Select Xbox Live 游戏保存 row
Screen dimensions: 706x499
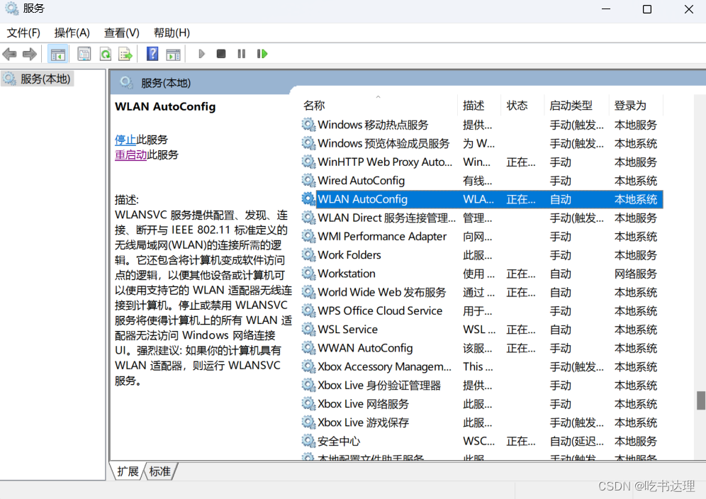(482, 422)
